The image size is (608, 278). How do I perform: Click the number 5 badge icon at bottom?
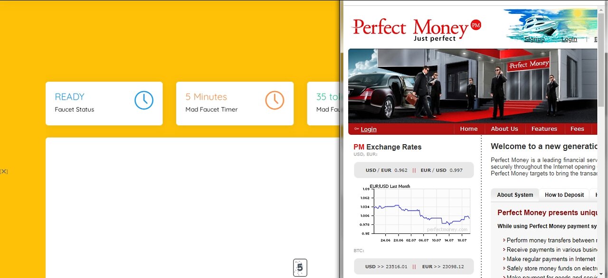coord(300,268)
